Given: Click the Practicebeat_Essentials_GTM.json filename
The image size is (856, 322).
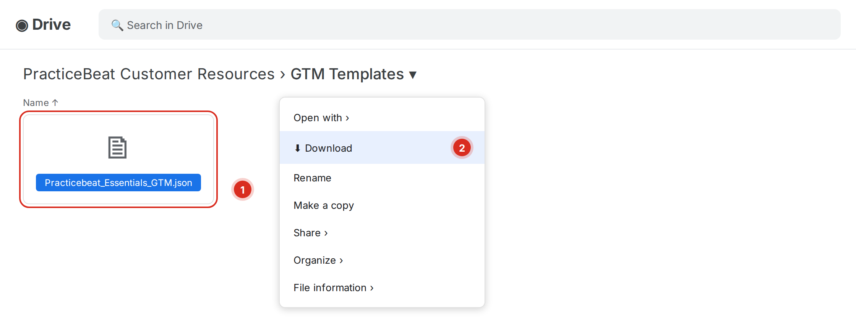Looking at the screenshot, I should click(118, 183).
